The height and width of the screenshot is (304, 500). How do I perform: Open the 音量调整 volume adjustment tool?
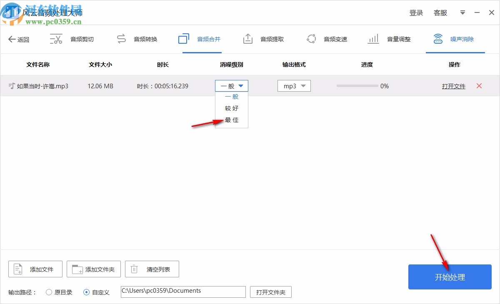coord(373,38)
